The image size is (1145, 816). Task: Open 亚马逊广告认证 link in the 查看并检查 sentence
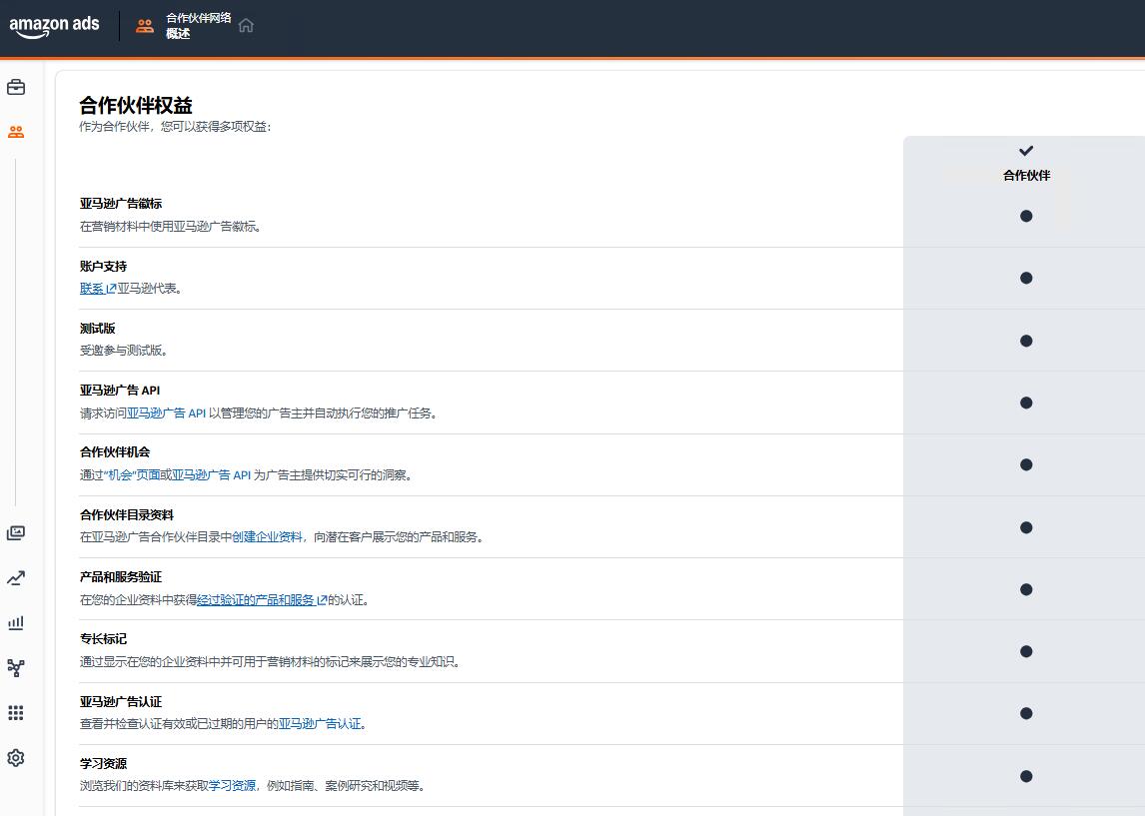tap(320, 724)
